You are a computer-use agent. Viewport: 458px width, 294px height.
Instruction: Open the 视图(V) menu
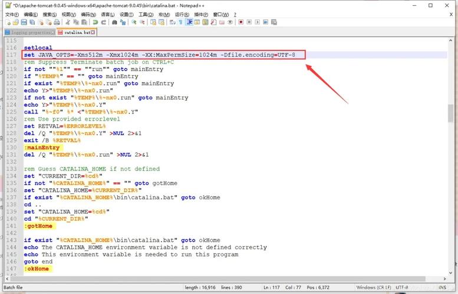(x=68, y=15)
